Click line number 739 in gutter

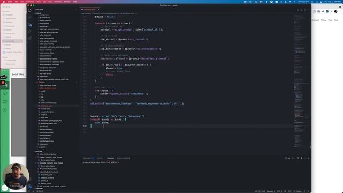(x=85, y=126)
